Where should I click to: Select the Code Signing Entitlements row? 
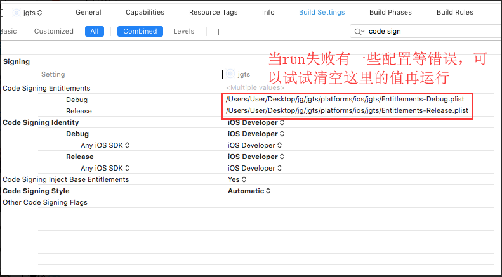coord(46,88)
